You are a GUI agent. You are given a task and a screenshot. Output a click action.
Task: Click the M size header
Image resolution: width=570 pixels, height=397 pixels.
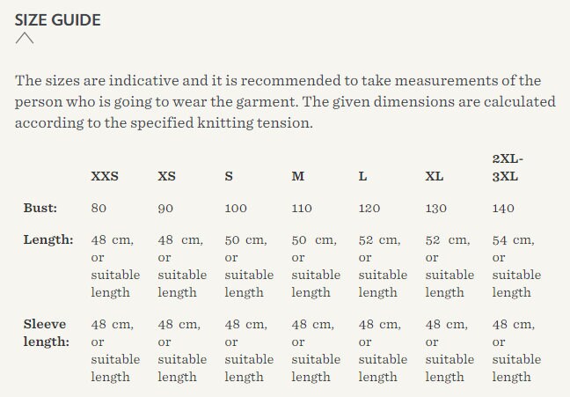coord(297,176)
